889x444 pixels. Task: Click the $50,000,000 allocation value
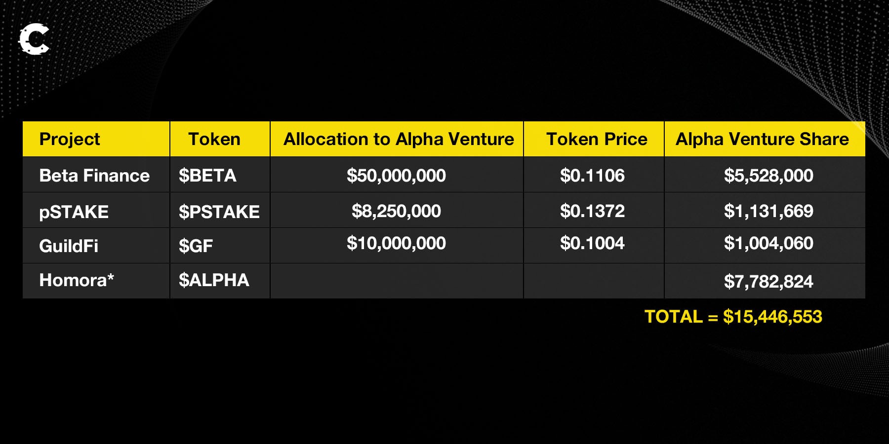pyautogui.click(x=396, y=176)
